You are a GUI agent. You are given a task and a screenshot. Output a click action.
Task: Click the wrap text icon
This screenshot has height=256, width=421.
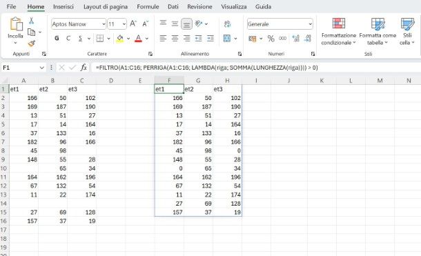click(227, 24)
